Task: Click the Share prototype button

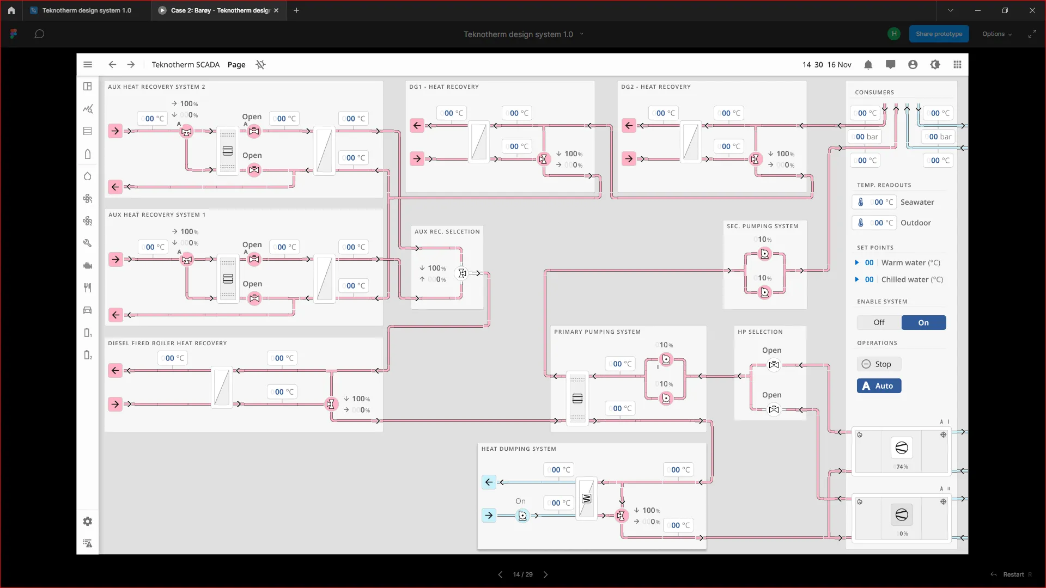Action: [x=939, y=33]
